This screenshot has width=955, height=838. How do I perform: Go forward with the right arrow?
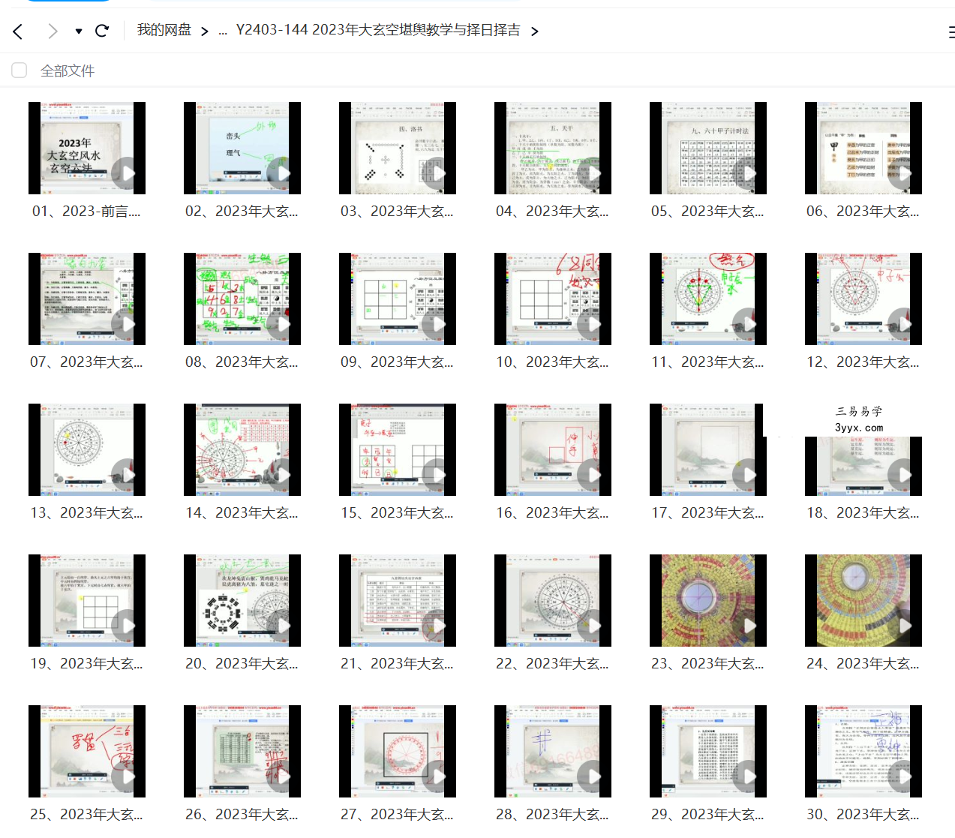(x=52, y=31)
